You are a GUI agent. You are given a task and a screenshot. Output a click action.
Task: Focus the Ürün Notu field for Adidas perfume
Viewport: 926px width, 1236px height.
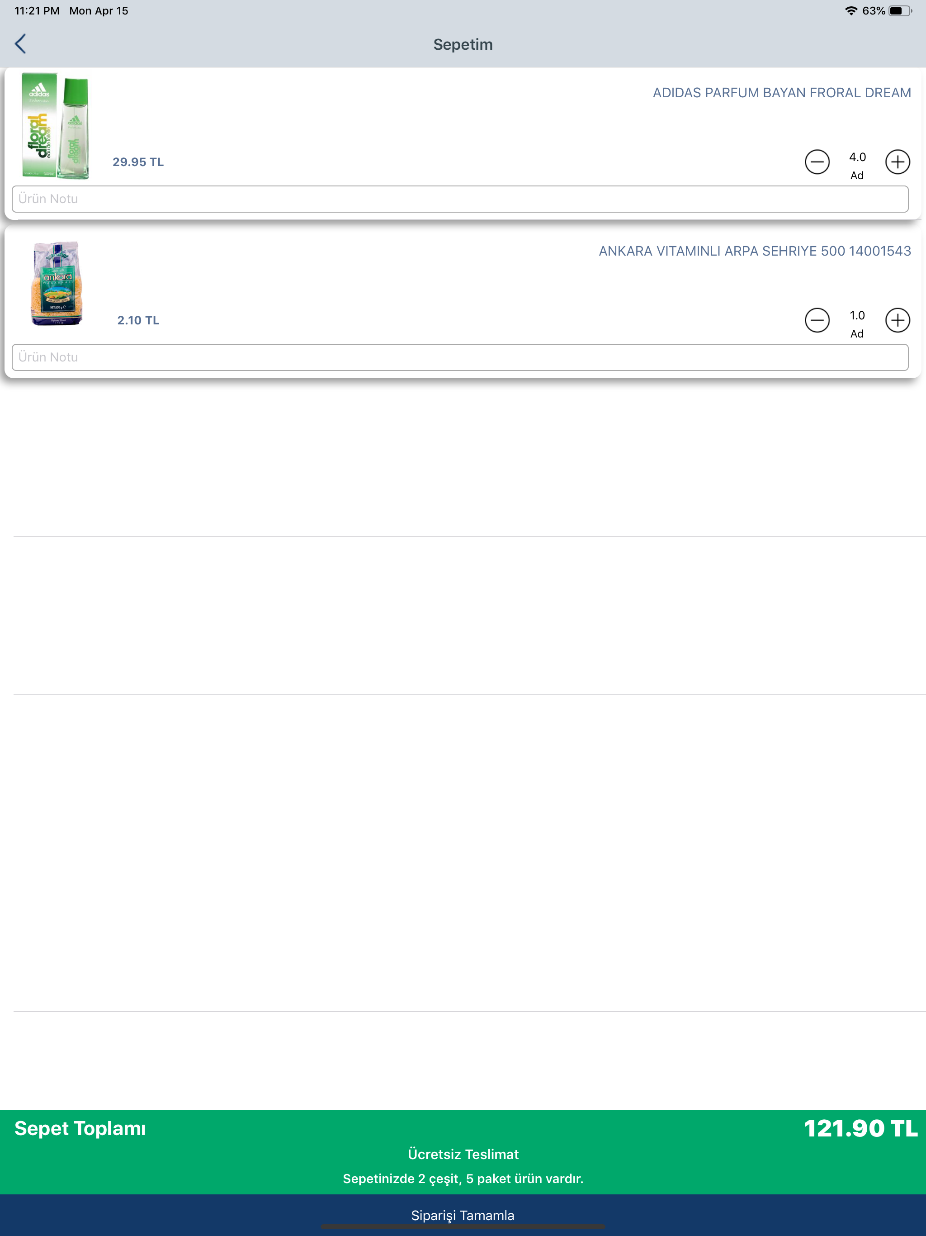click(460, 199)
